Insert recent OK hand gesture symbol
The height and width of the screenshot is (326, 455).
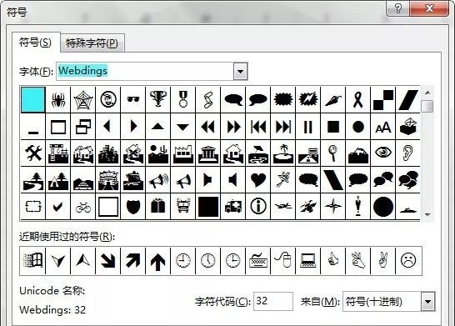point(357,260)
